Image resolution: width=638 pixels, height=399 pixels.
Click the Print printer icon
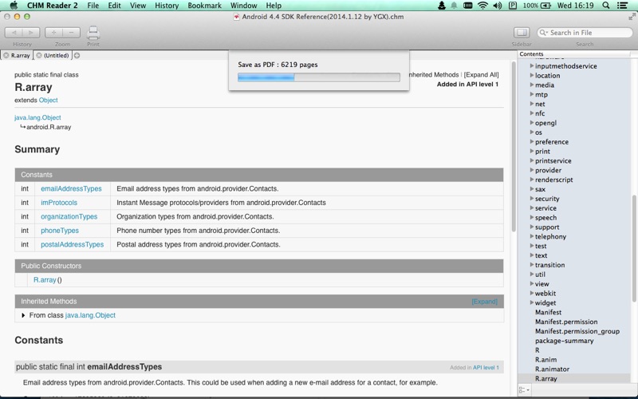[x=93, y=33]
